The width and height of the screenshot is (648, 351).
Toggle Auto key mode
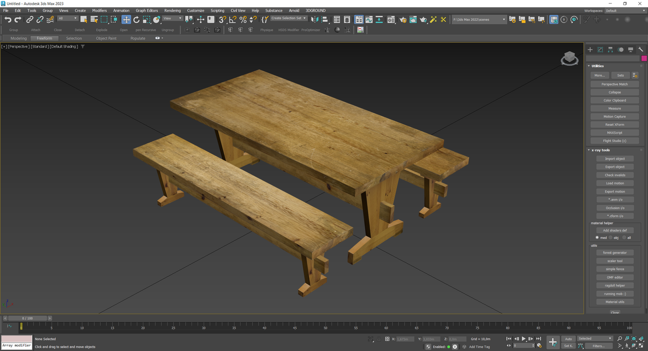(x=569, y=339)
